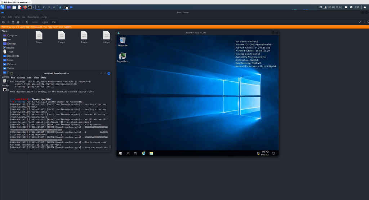The width and height of the screenshot is (369, 200).
Task: Select the Thunar taskbar button in panel
Action: click(x=71, y=7)
